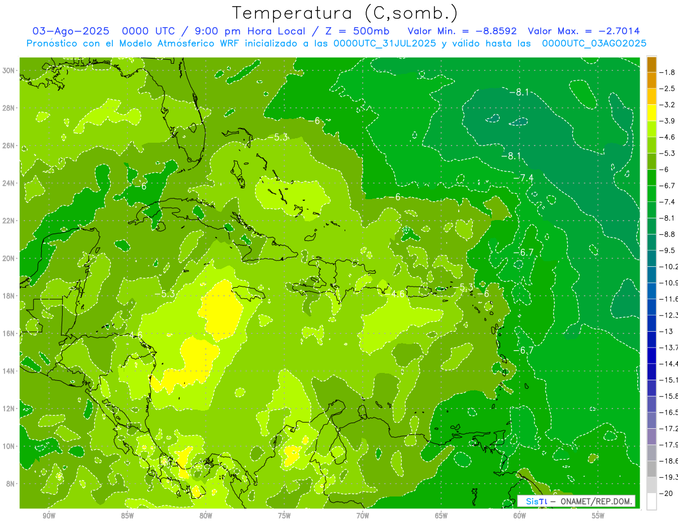Click the latitude axis label '8N'

(11, 484)
